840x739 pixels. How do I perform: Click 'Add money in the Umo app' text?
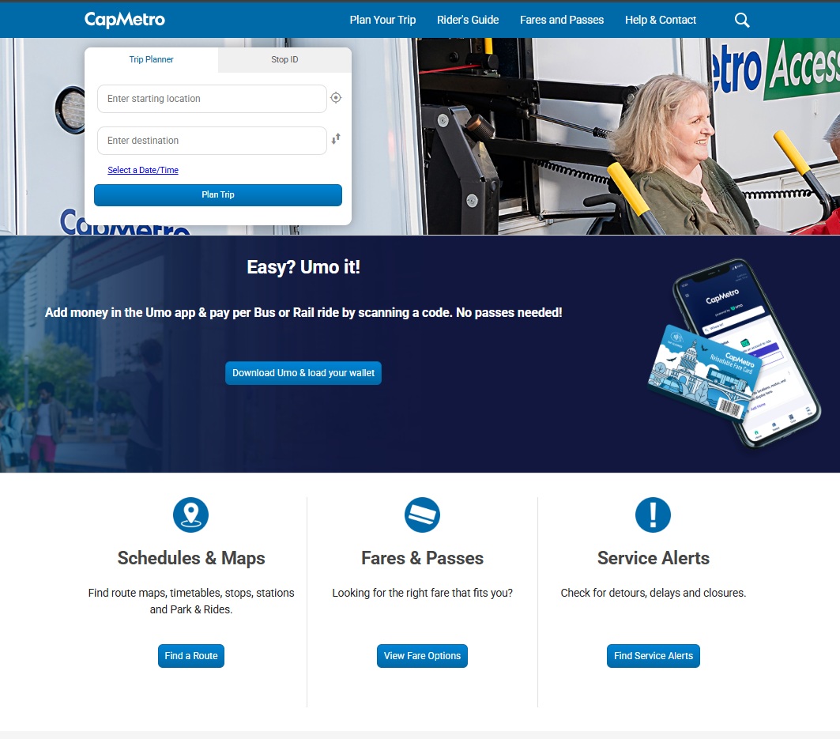point(303,312)
